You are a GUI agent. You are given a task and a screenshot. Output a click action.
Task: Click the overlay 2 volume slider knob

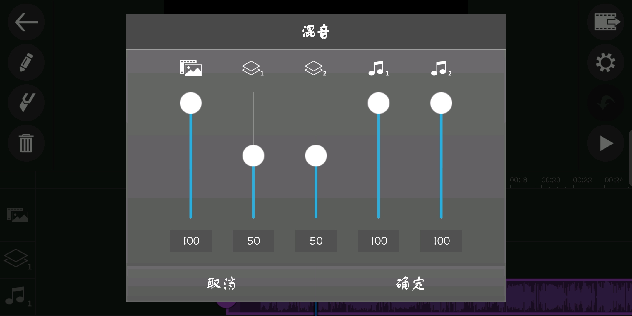316,156
